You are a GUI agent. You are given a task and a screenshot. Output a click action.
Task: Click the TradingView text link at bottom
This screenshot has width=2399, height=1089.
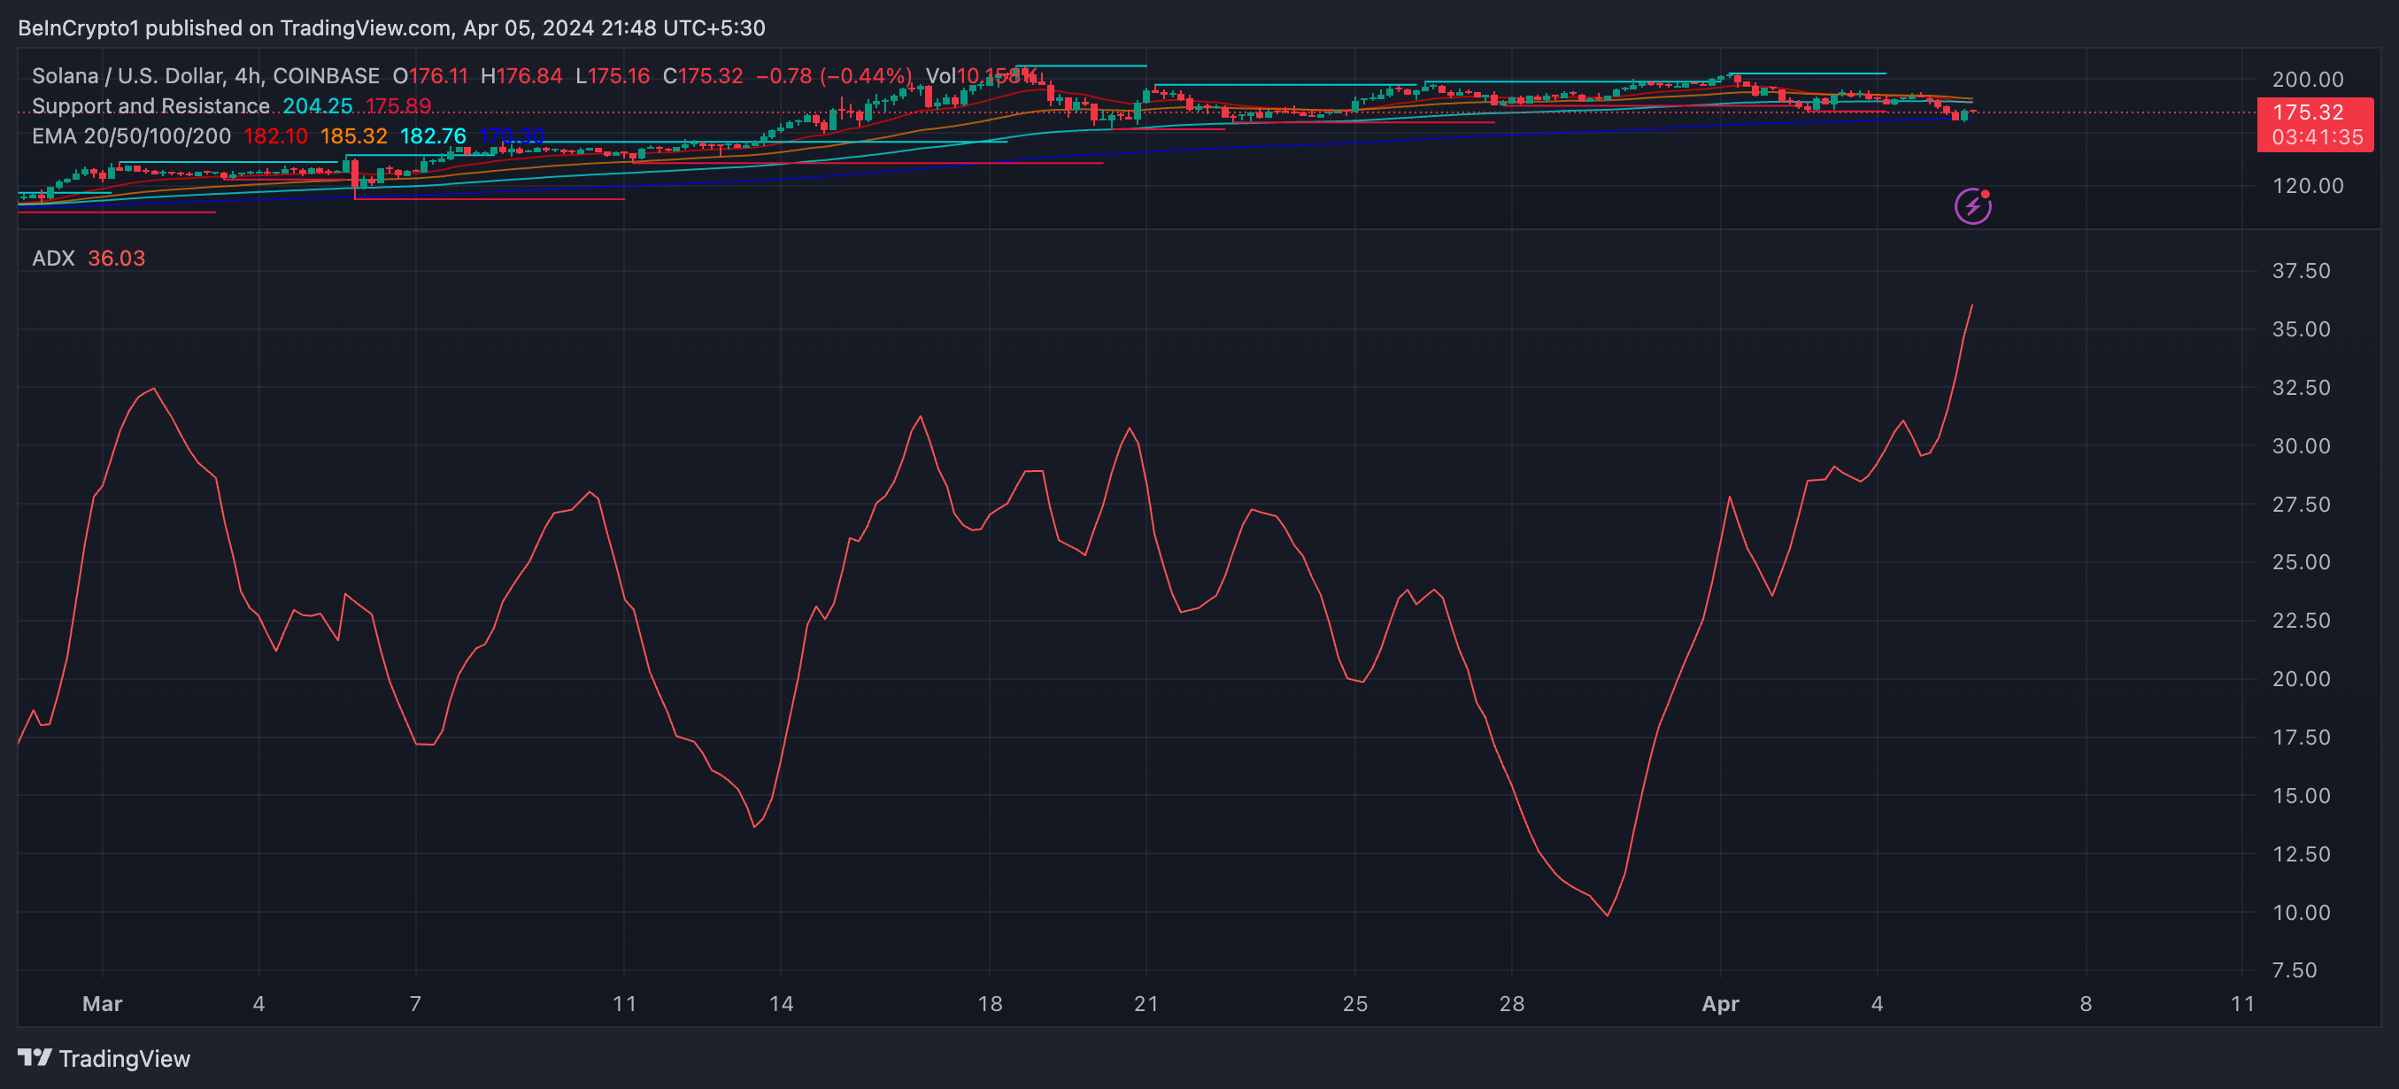(124, 1058)
